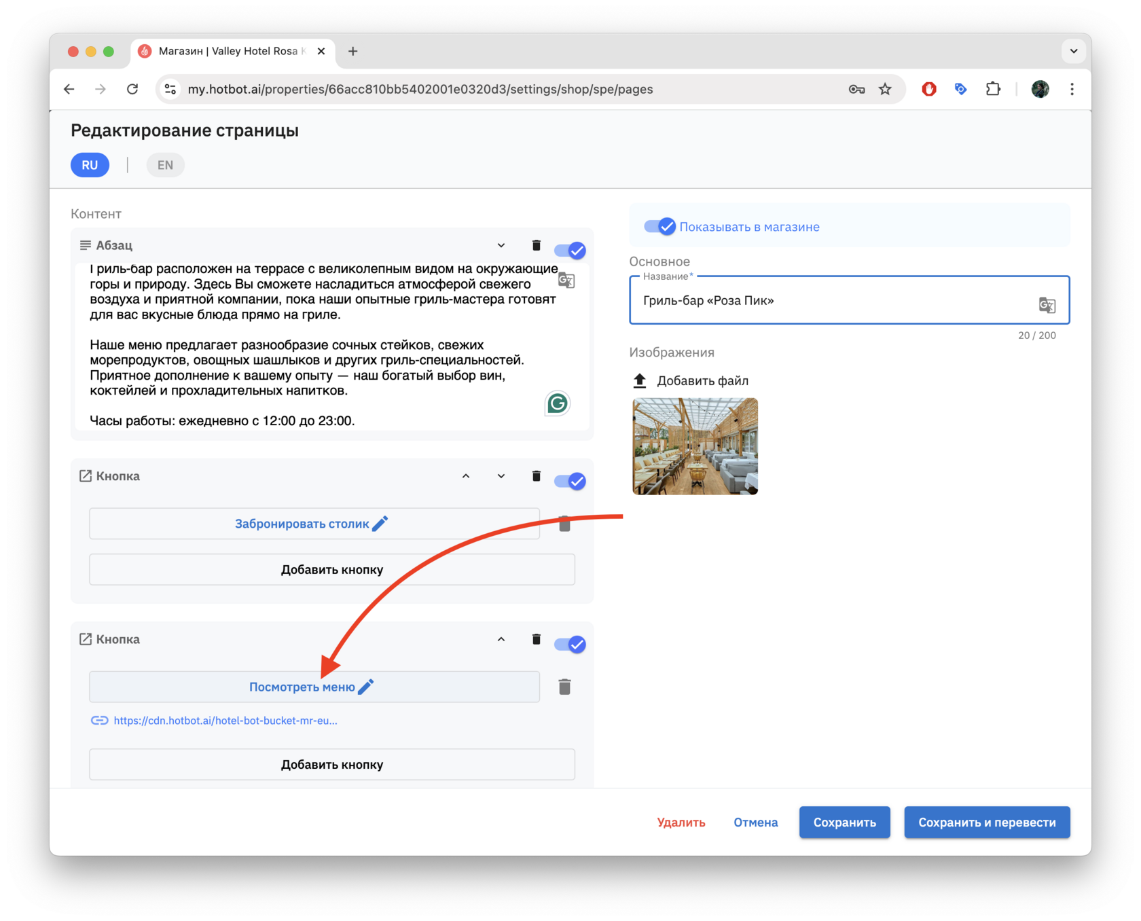The image size is (1141, 921).
Task: Toggle Показывать в магазине switch
Action: tap(659, 226)
